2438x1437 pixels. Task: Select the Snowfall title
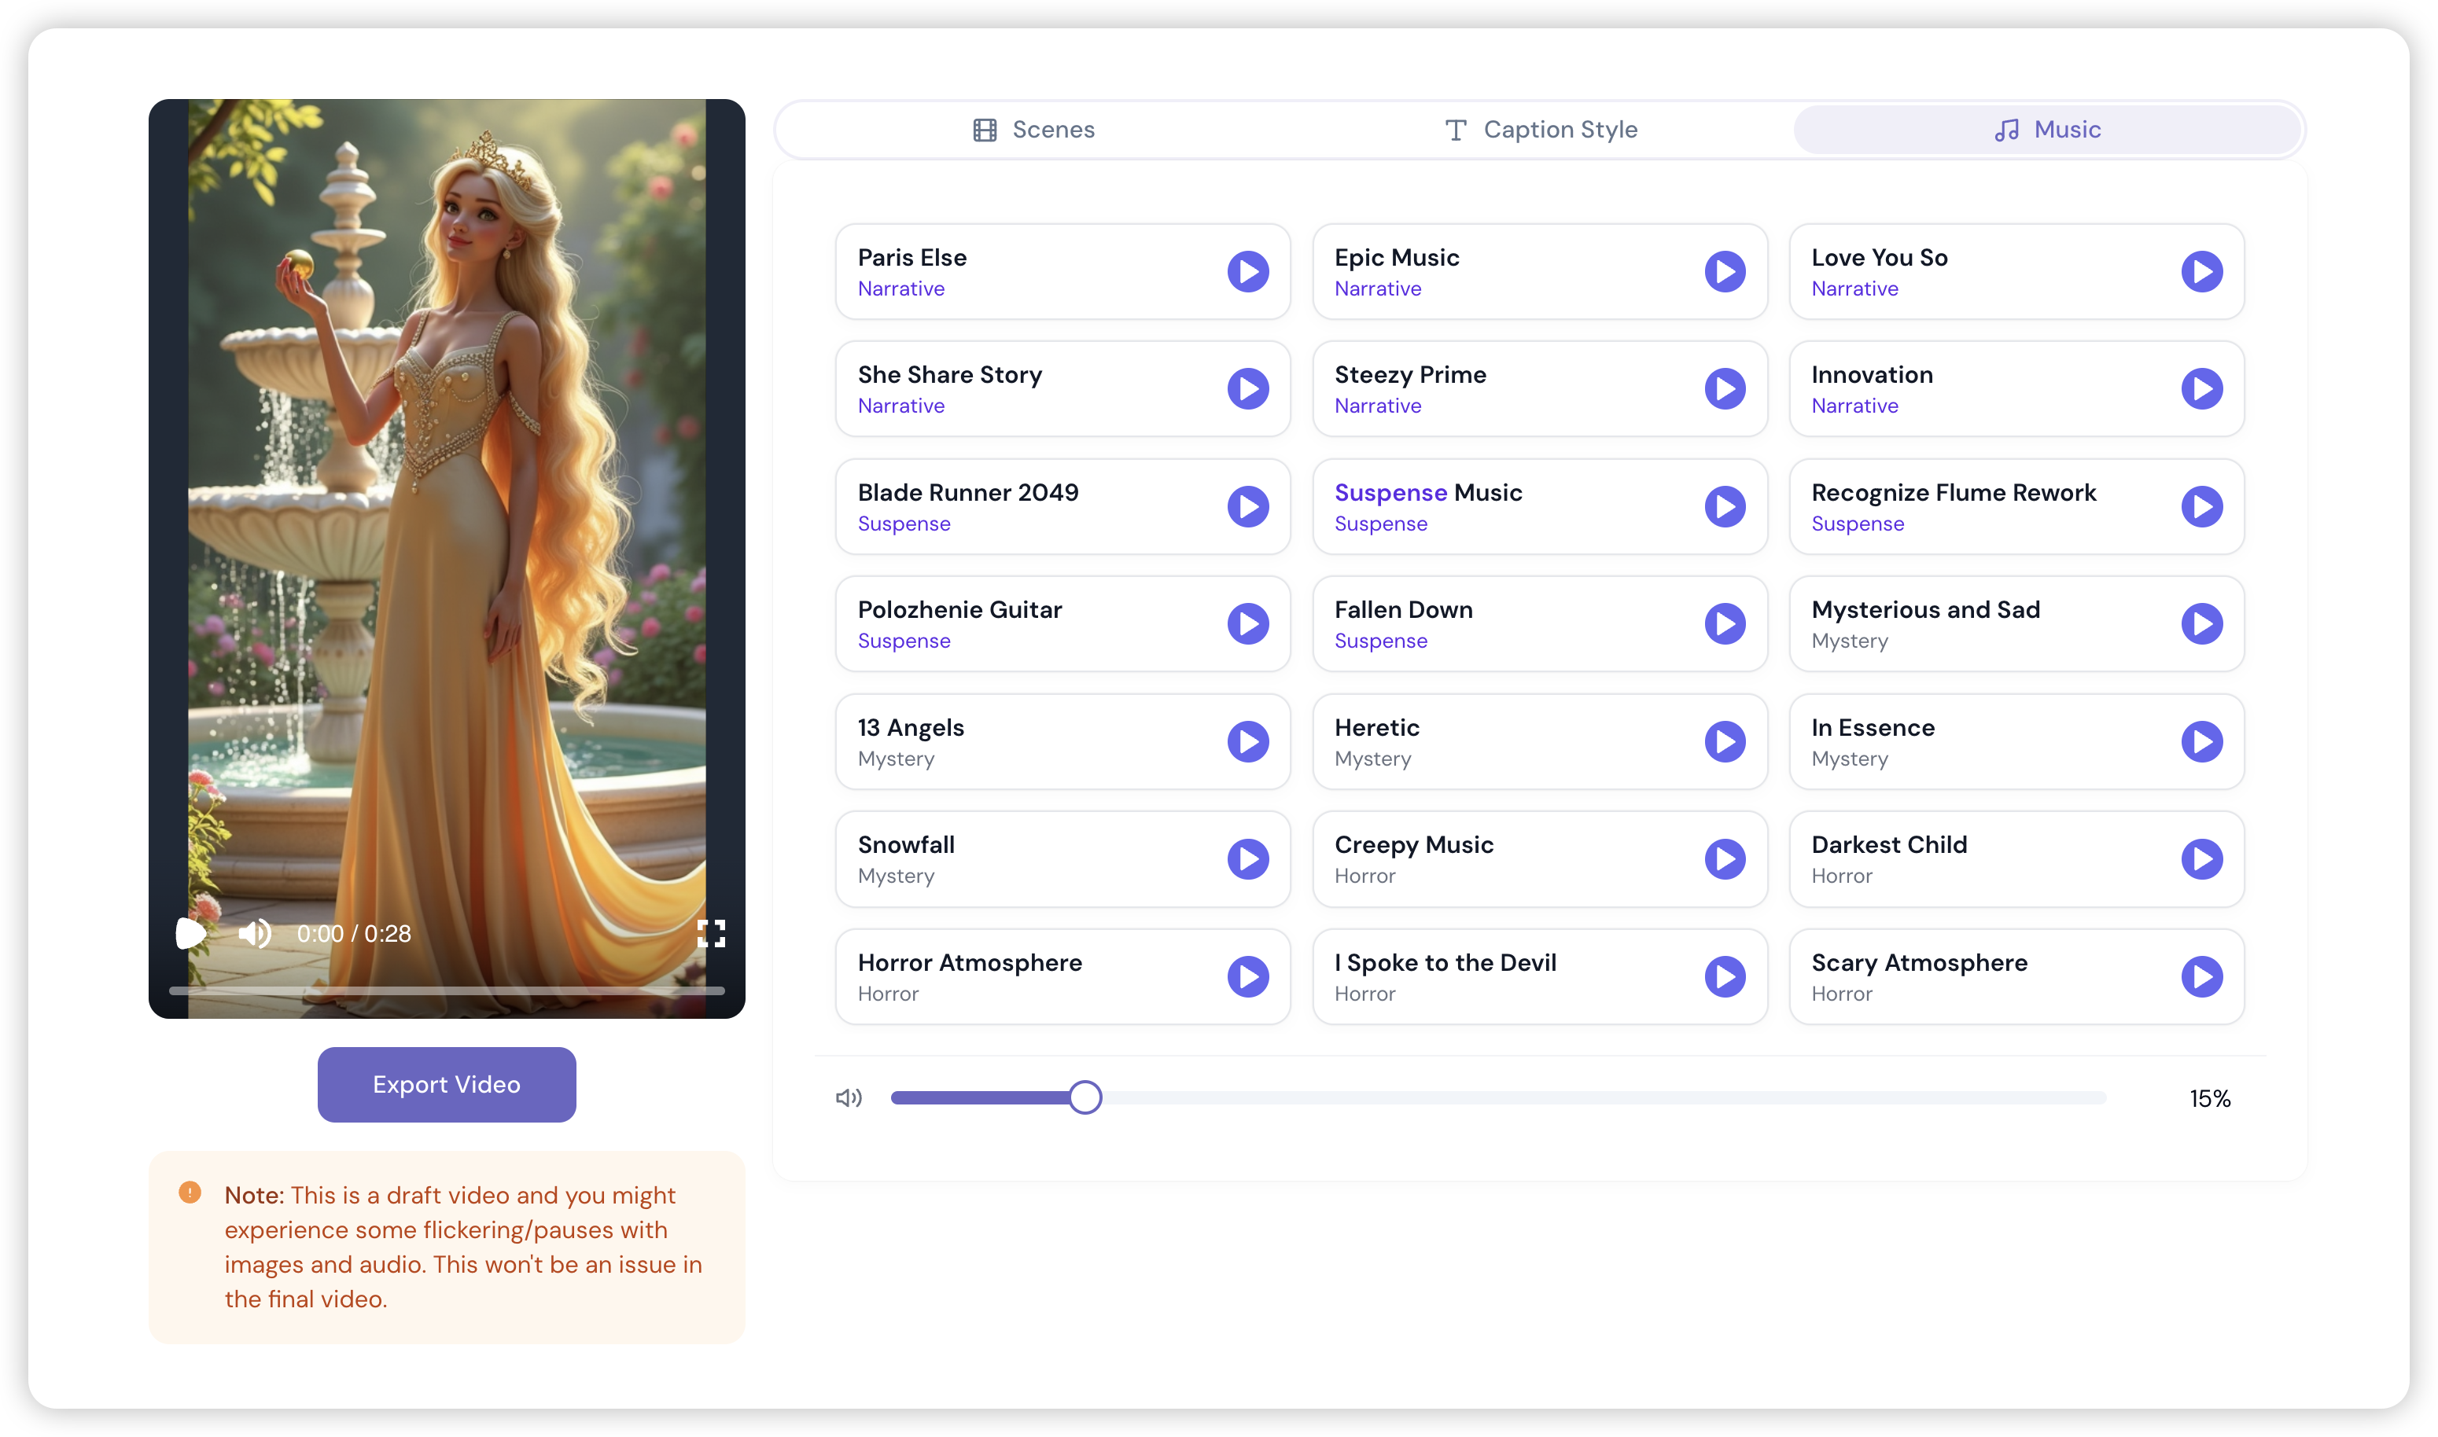tap(906, 844)
